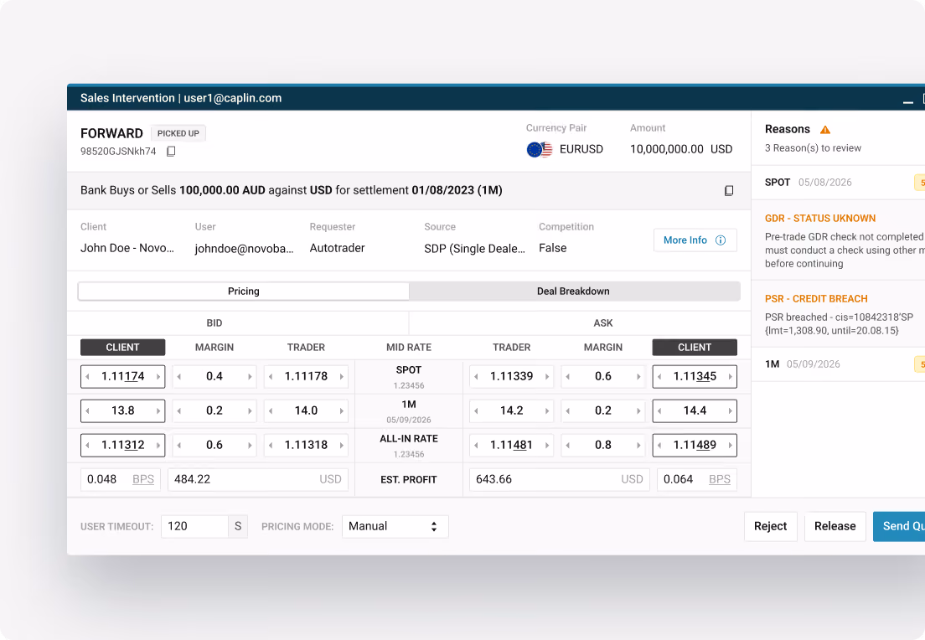Increase bid client spot rate 1.11174
This screenshot has height=640, width=925.
(158, 376)
